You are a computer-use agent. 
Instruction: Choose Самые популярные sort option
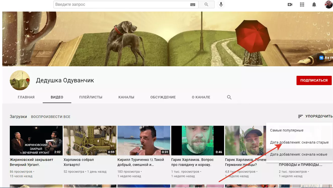(x=299, y=130)
